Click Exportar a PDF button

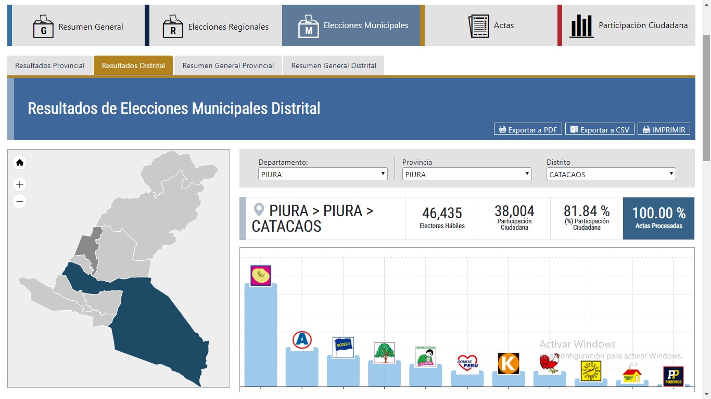coord(528,129)
